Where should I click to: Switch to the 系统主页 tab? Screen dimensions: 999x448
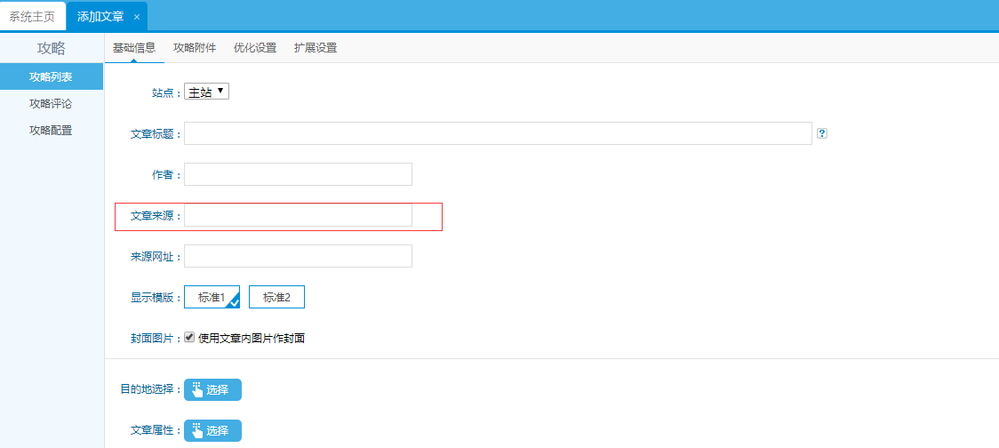pos(32,17)
